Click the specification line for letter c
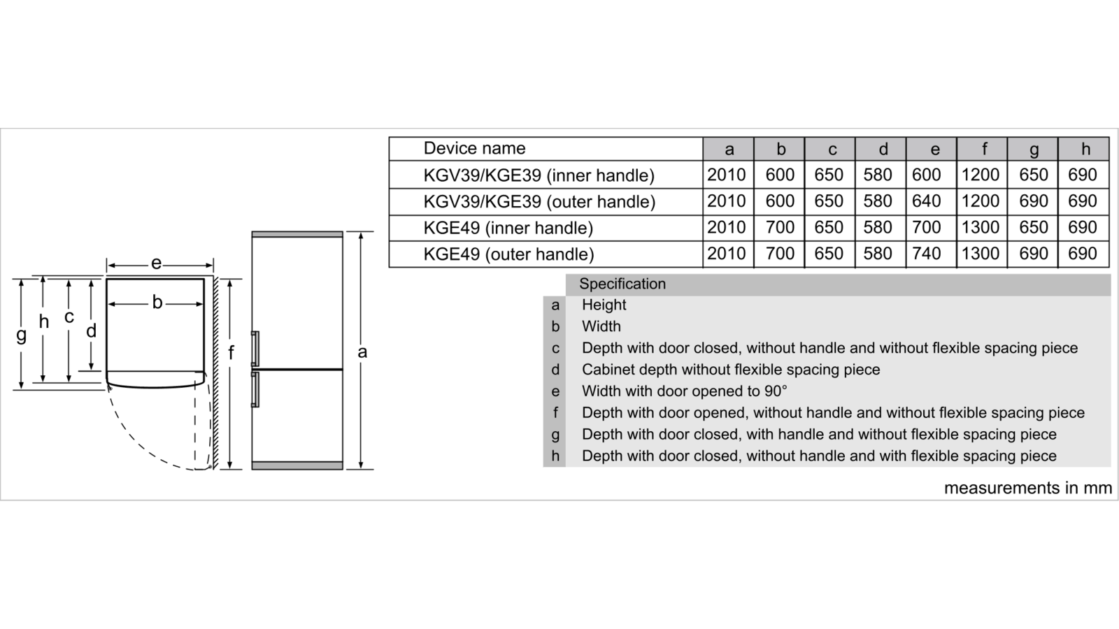Screen dimensions: 1119x629 [x=829, y=348]
